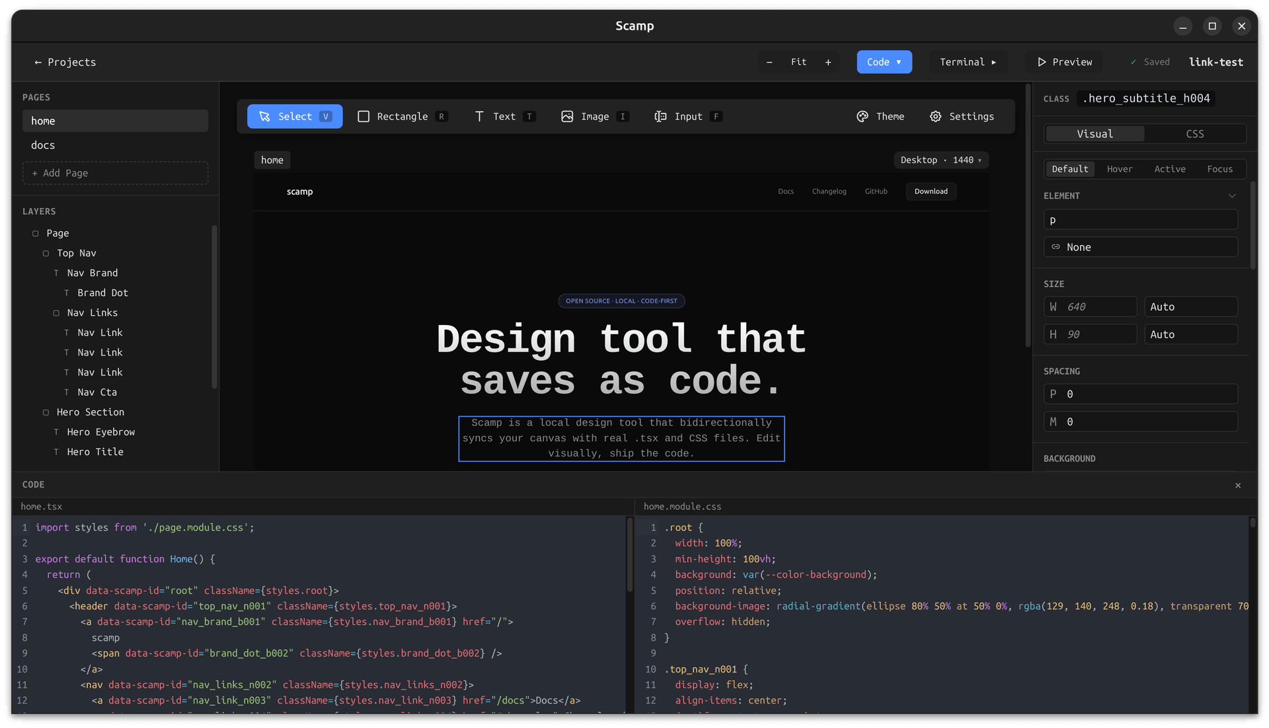
Task: Edit the element tag field
Action: pyautogui.click(x=1141, y=220)
